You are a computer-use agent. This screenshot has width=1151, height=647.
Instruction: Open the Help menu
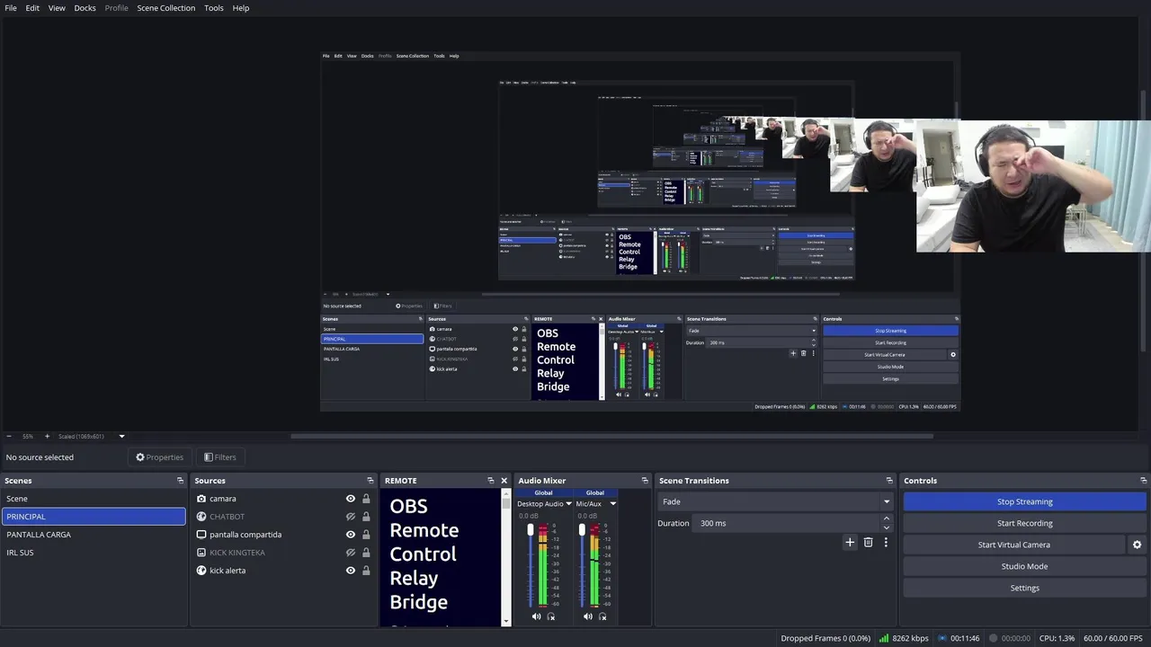[x=241, y=8]
